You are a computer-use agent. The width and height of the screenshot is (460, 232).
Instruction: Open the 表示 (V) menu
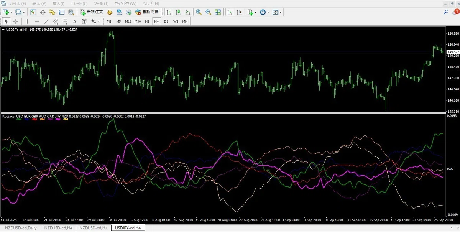(x=39, y=3)
